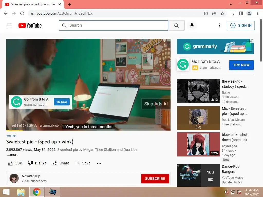263x197 pixels.
Task: Click the Sweetest pie by Megan Thee Stallion description text
Action: pos(97,150)
